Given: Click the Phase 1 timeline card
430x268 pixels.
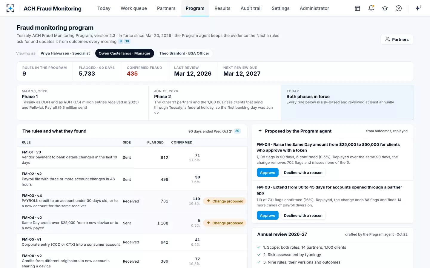Looking at the screenshot, I should point(82,102).
